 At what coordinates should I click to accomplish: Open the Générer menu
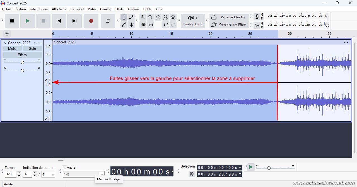pyautogui.click(x=106, y=9)
